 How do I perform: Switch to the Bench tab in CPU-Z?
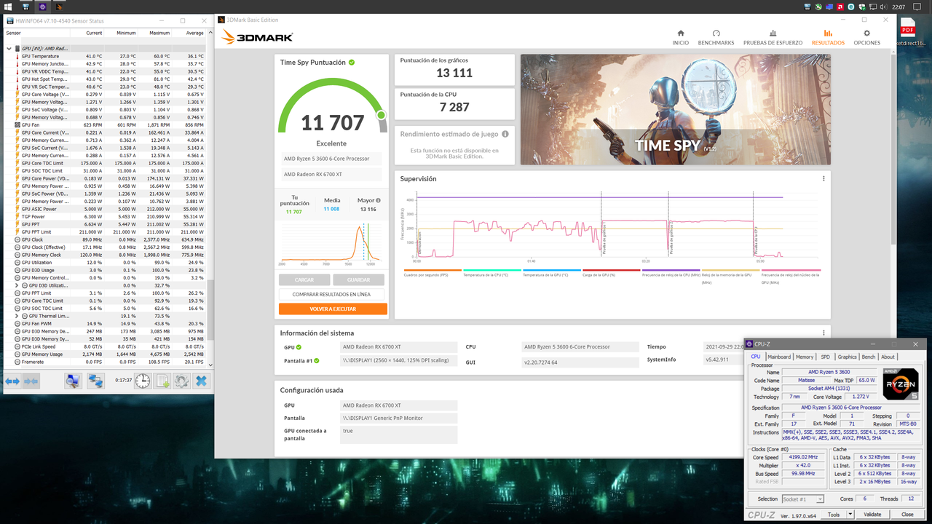[x=869, y=357]
